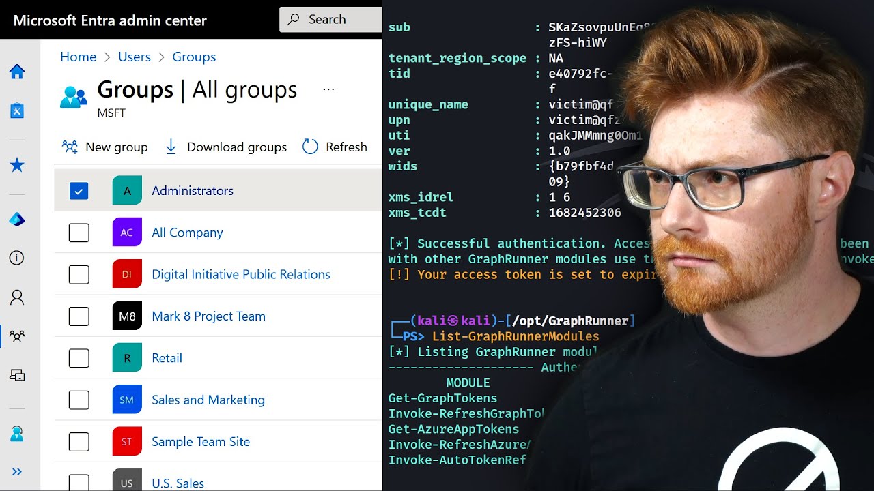Open the Retail group
Image resolution: width=874 pixels, height=491 pixels.
click(x=167, y=358)
